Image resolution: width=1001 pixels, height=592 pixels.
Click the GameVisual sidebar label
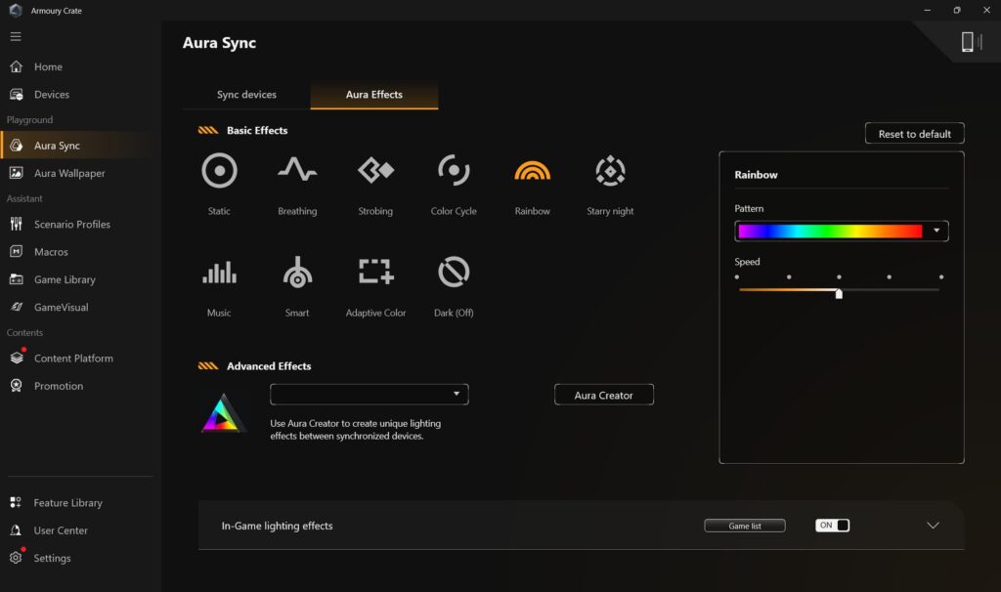[x=62, y=307]
